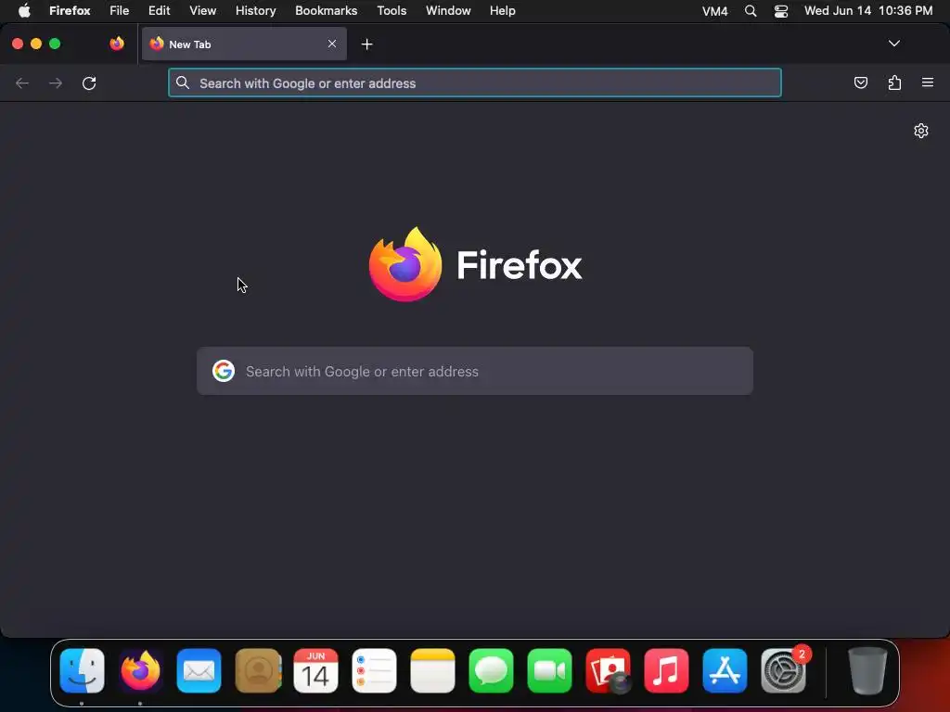Click the address bar magnifier icon
Screen dimensions: 950x712
coord(183,83)
